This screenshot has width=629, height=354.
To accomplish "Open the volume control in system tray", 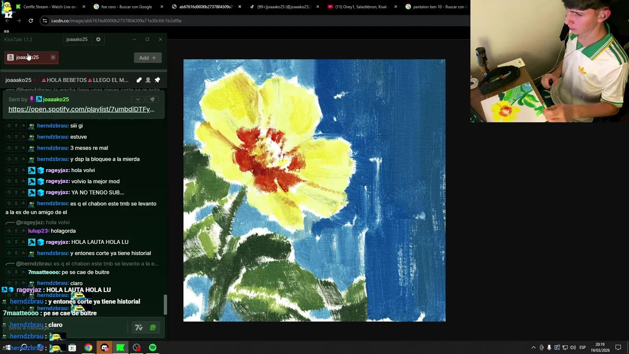I will (x=572, y=348).
